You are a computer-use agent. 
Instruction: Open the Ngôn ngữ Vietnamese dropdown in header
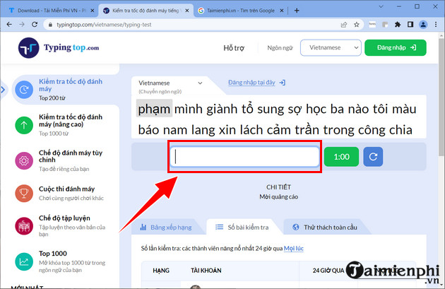tap(331, 47)
